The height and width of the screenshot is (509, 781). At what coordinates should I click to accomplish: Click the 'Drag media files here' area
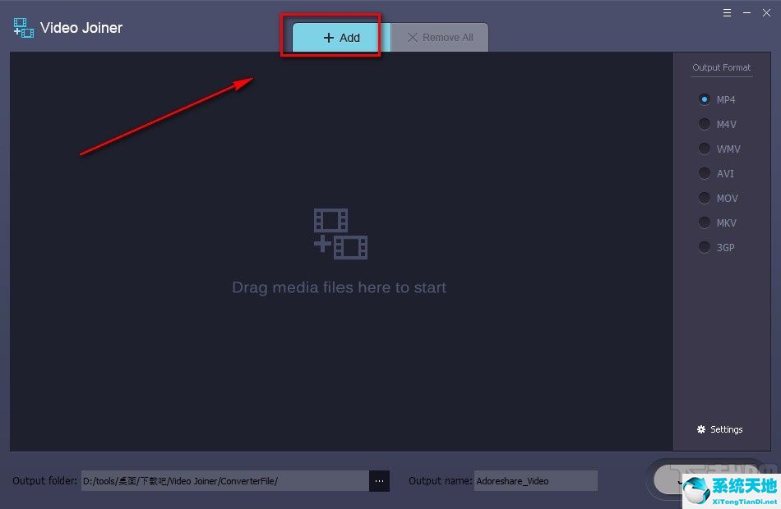(339, 287)
